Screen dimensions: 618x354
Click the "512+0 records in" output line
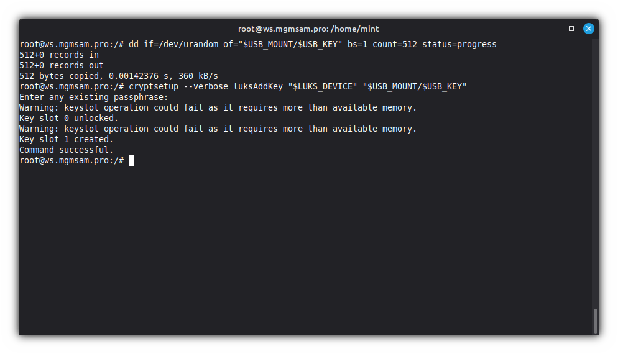pyautogui.click(x=59, y=55)
